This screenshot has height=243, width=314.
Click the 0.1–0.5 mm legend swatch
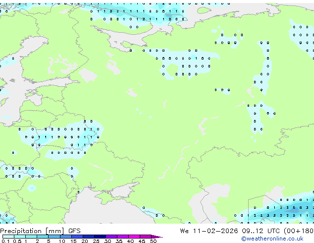pos(8,237)
